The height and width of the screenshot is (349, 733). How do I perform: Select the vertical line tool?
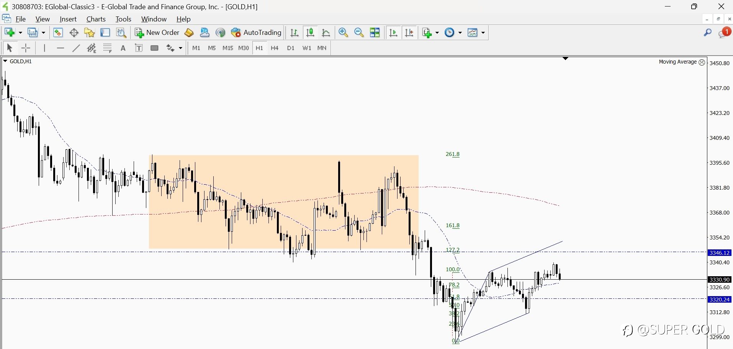[x=44, y=48]
